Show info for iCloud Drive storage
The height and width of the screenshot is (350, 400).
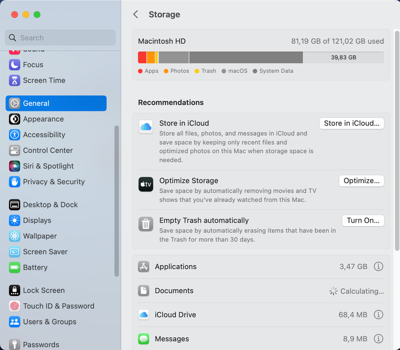[378, 315]
